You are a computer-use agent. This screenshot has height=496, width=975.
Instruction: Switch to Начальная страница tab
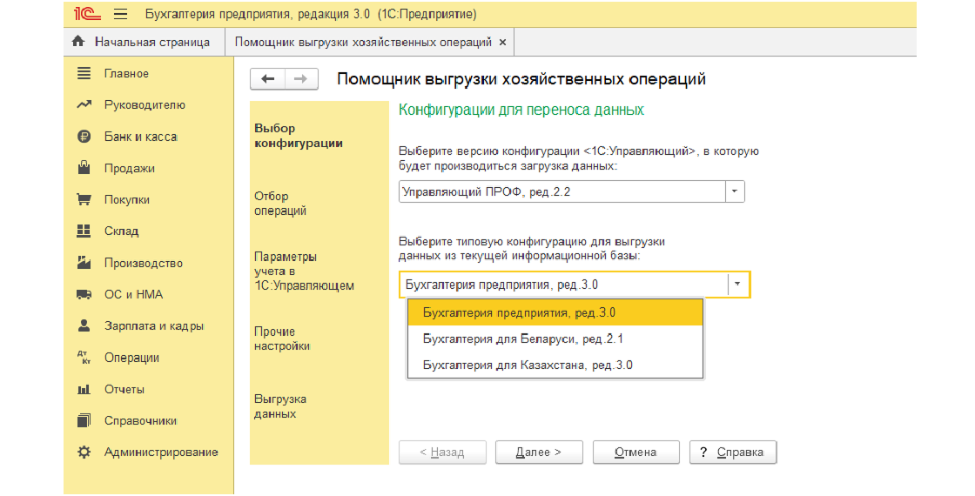(145, 43)
